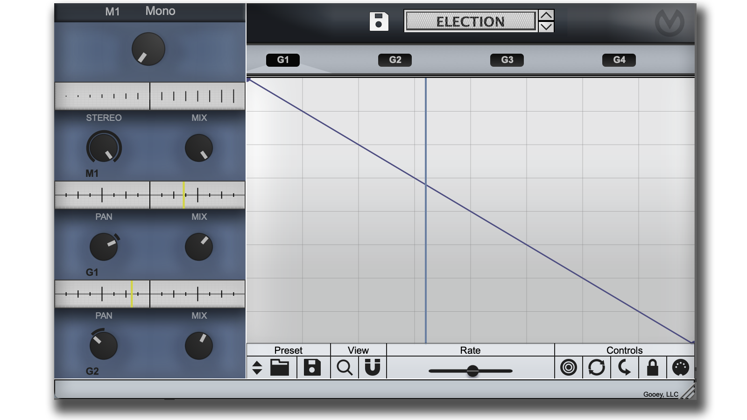Image resolution: width=747 pixels, height=420 pixels.
Task: Click the Gooey, LLC text
Action: point(661,394)
